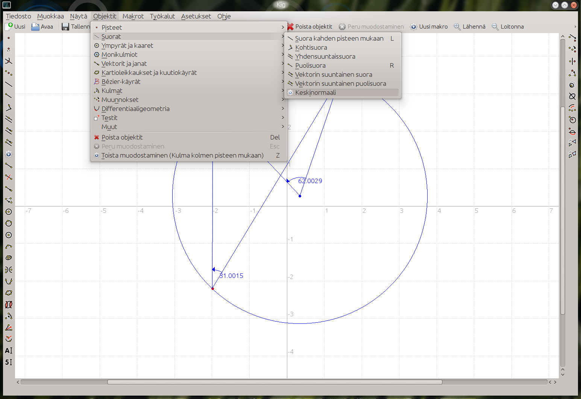Click the Avaa open-file icon
This screenshot has width=581, height=399.
[x=35, y=26]
